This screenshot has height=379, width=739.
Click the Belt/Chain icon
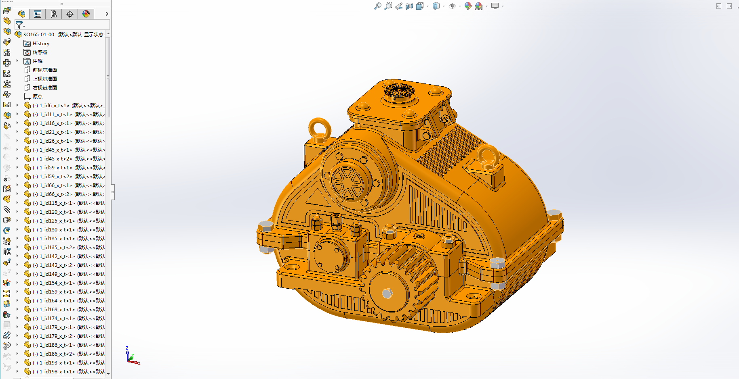(7, 335)
